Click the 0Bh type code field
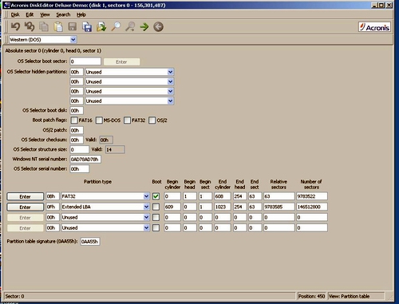The height and width of the screenshot is (304, 399). [x=53, y=196]
